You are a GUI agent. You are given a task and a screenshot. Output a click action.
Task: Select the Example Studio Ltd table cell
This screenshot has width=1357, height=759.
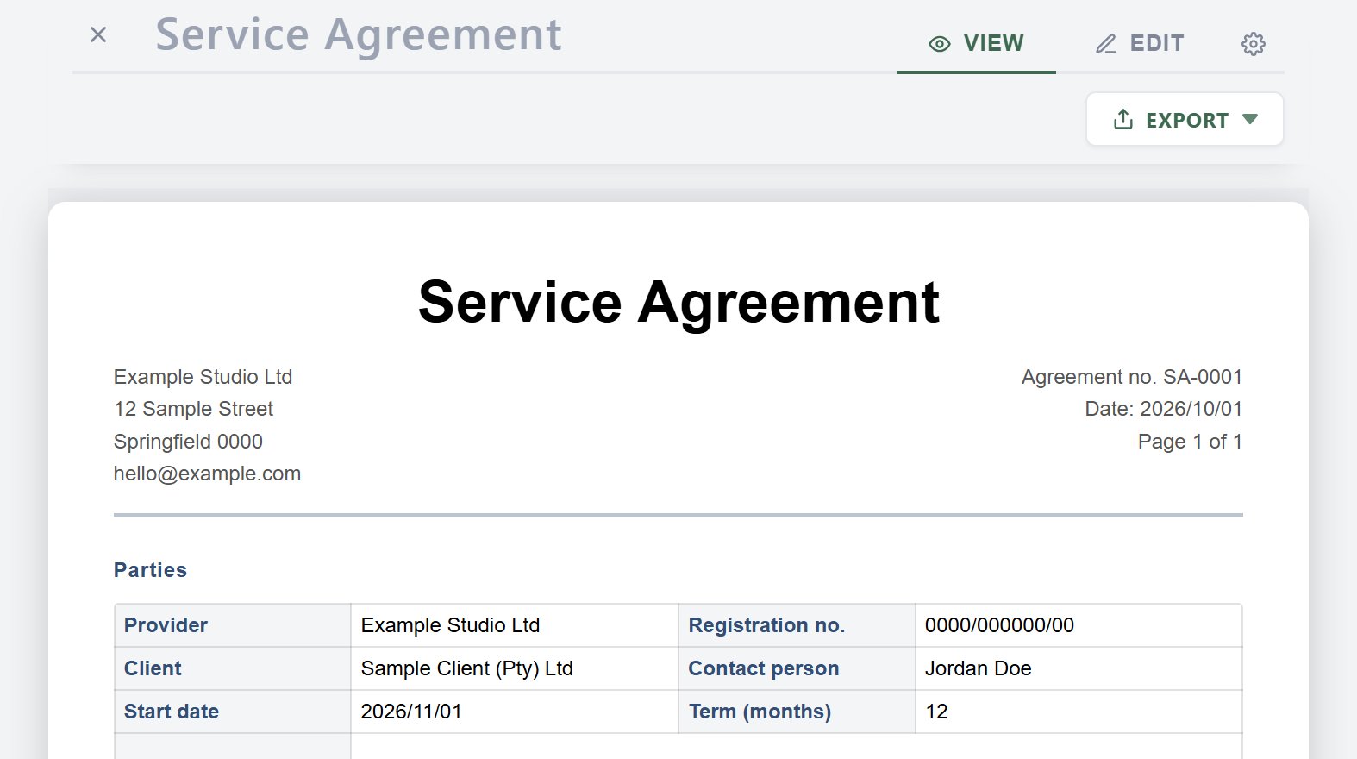515,625
